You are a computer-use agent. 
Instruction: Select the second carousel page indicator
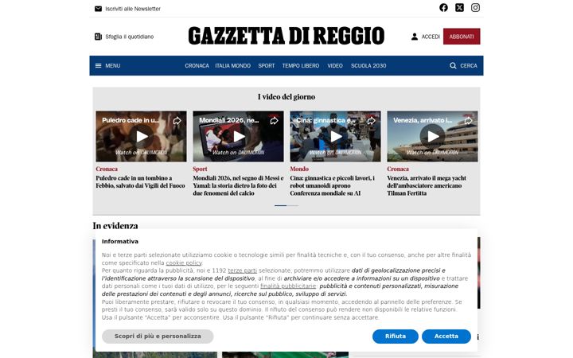coord(293,206)
